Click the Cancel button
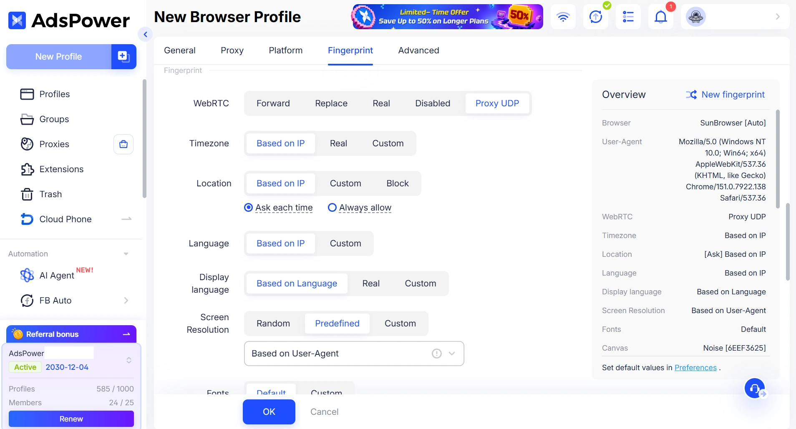Viewport: 796px width, 429px height. pos(324,412)
